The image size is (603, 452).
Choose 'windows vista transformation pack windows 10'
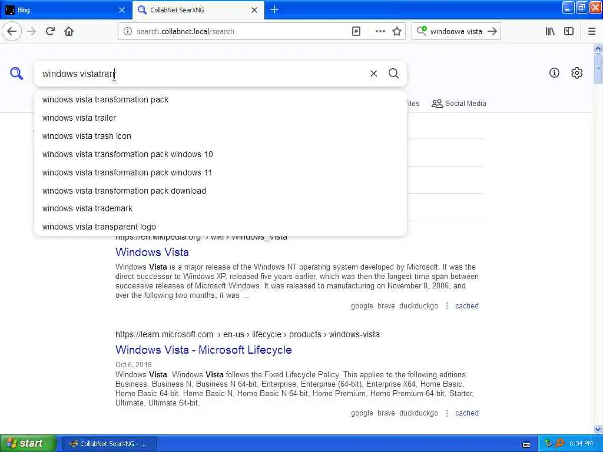(x=220, y=154)
